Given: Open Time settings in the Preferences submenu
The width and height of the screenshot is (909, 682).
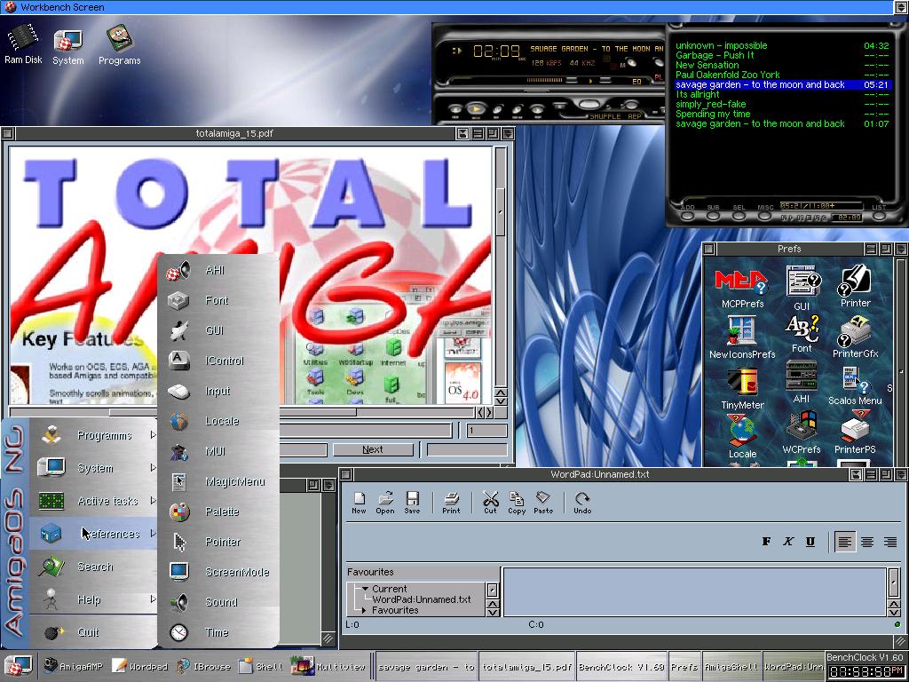Looking at the screenshot, I should pyautogui.click(x=218, y=632).
